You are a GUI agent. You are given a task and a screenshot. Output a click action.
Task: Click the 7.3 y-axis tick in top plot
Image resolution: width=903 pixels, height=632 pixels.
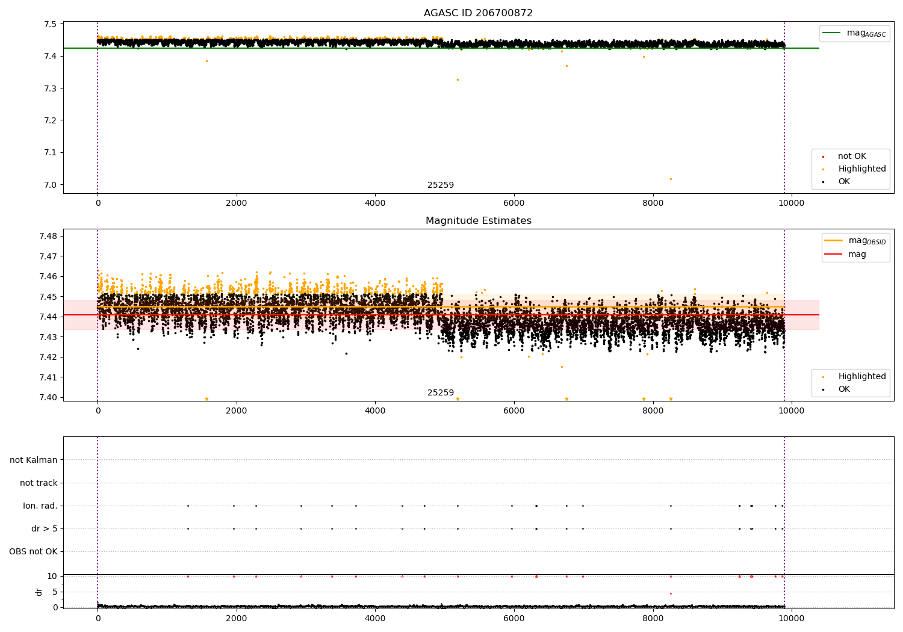(51, 88)
